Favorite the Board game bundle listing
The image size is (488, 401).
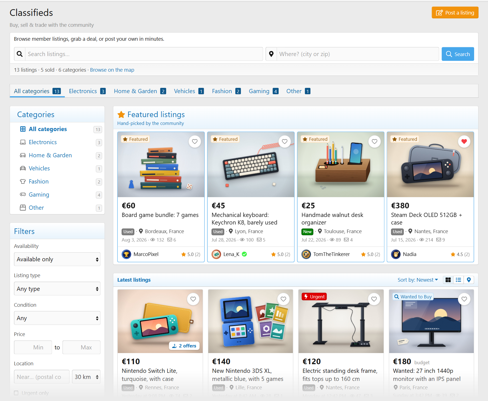[195, 142]
